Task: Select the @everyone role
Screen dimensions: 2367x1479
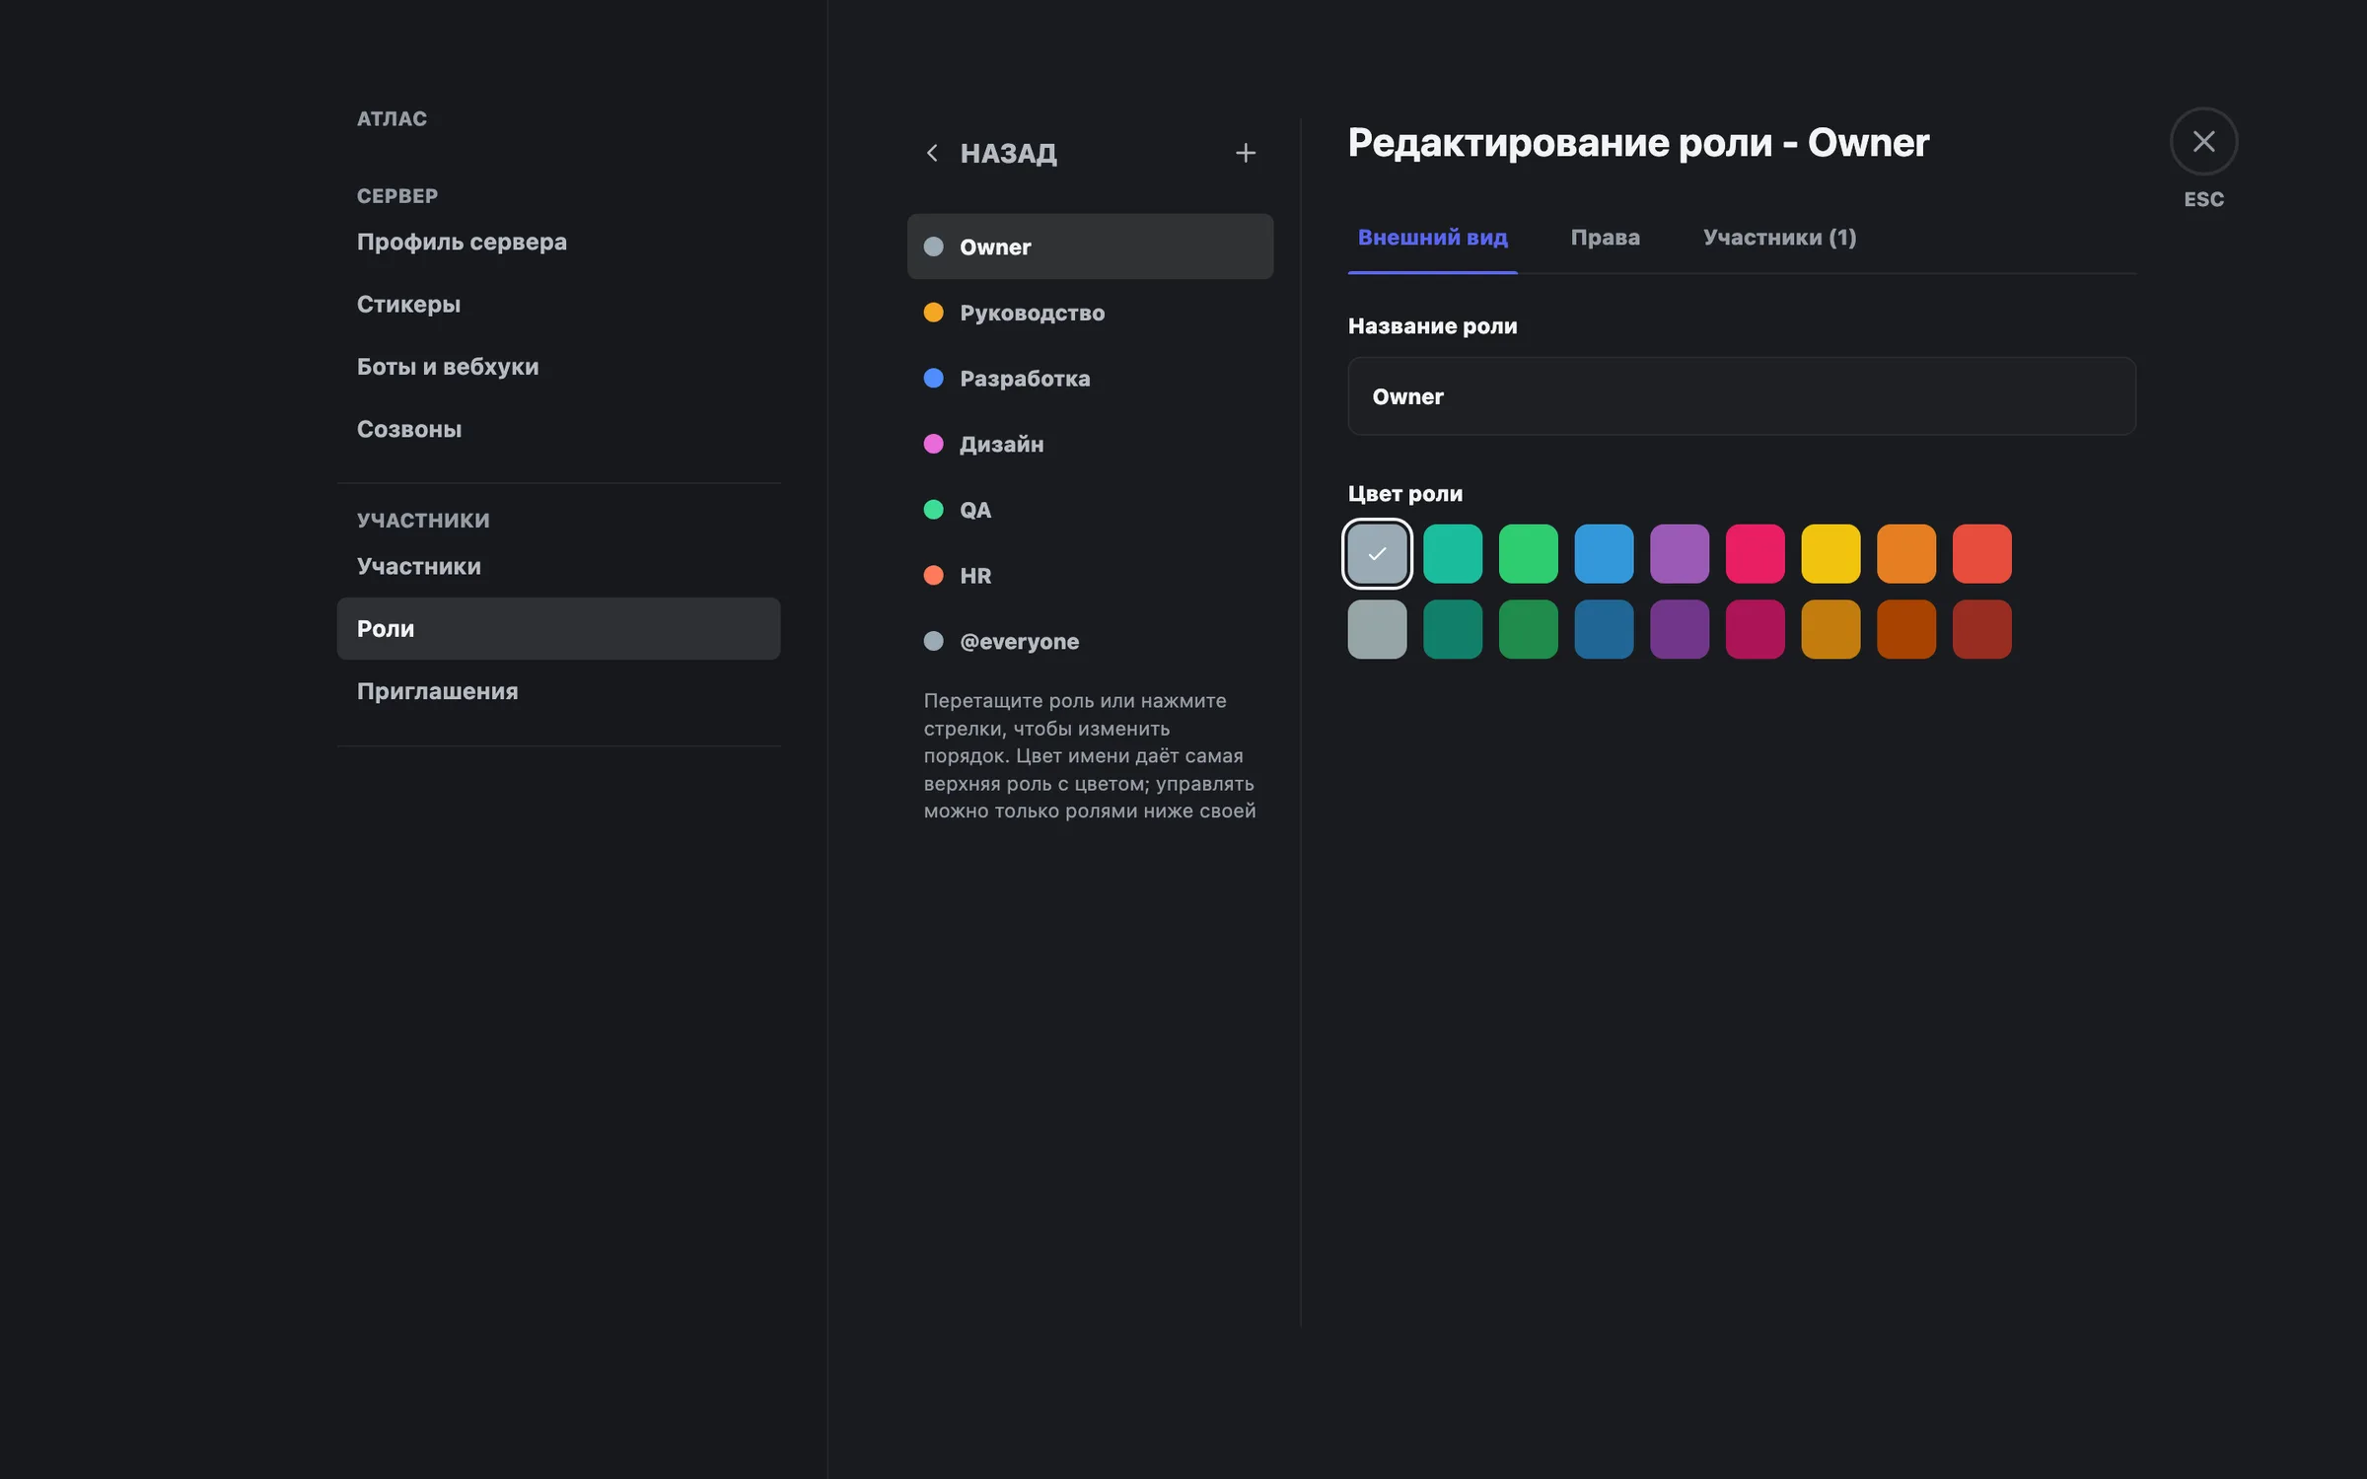Action: pos(1090,641)
